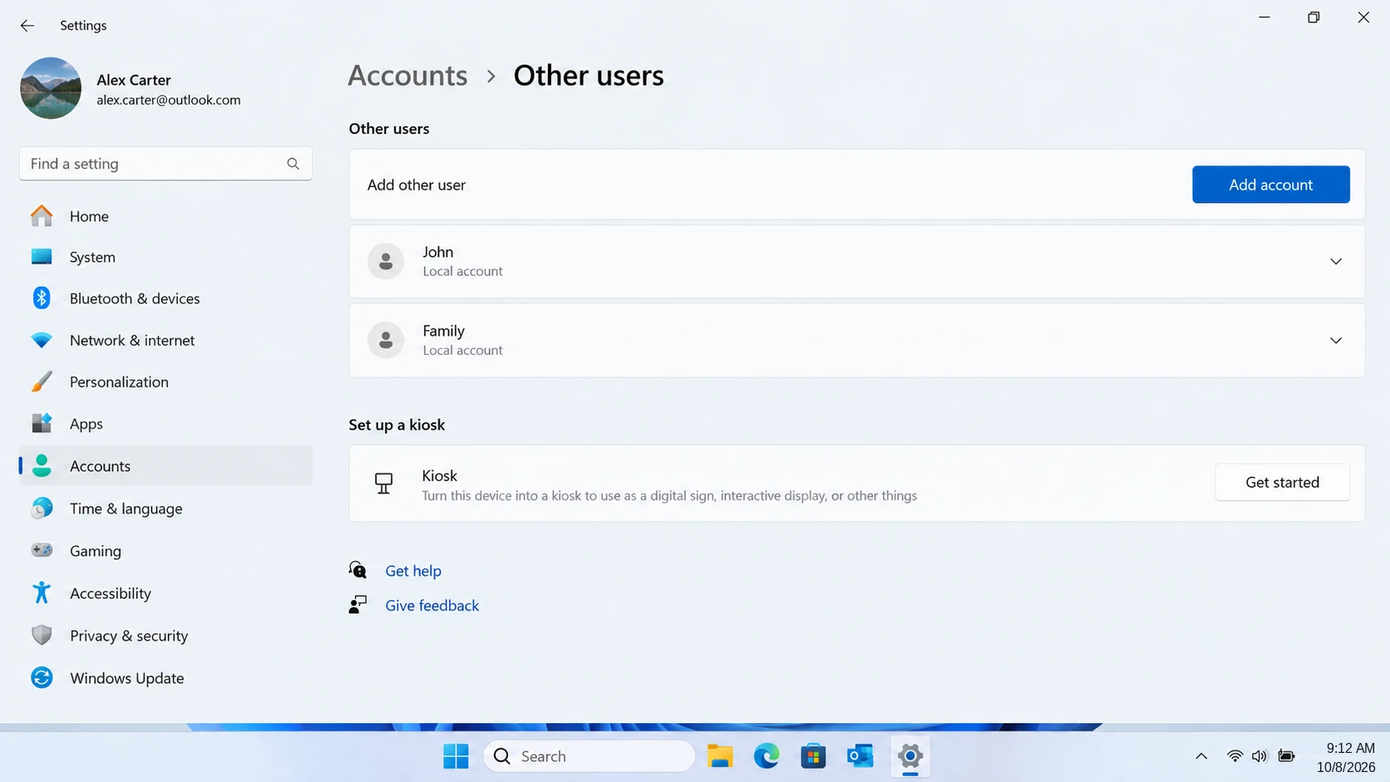Click the Bluetooth icon in sidebar
The image size is (1390, 782).
pos(42,298)
